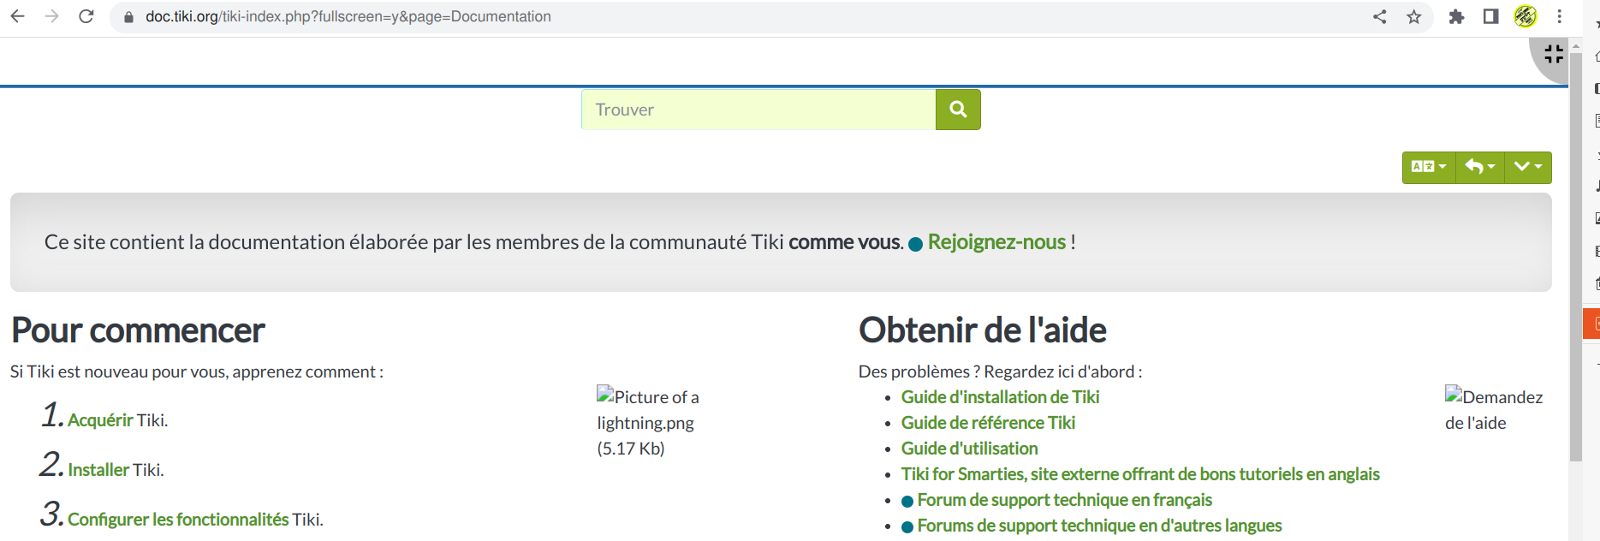Click the lock icon in address bar

[128, 17]
